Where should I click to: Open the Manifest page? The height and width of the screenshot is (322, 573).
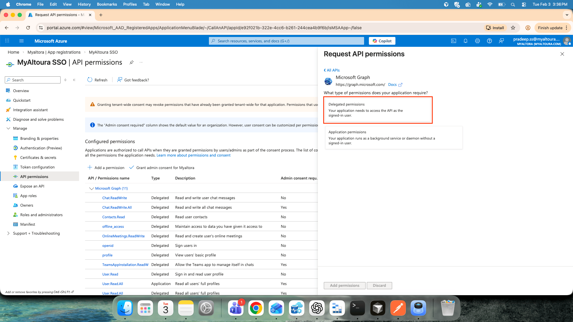(28, 225)
